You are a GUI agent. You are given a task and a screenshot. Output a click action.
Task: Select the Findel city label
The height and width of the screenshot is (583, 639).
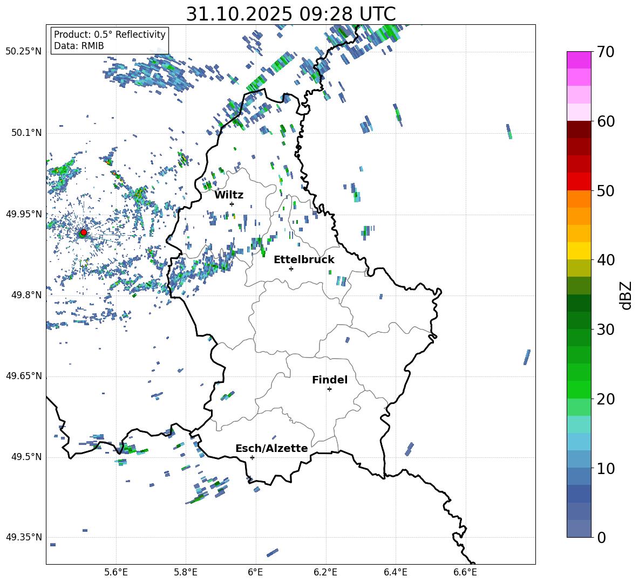[x=330, y=380]
